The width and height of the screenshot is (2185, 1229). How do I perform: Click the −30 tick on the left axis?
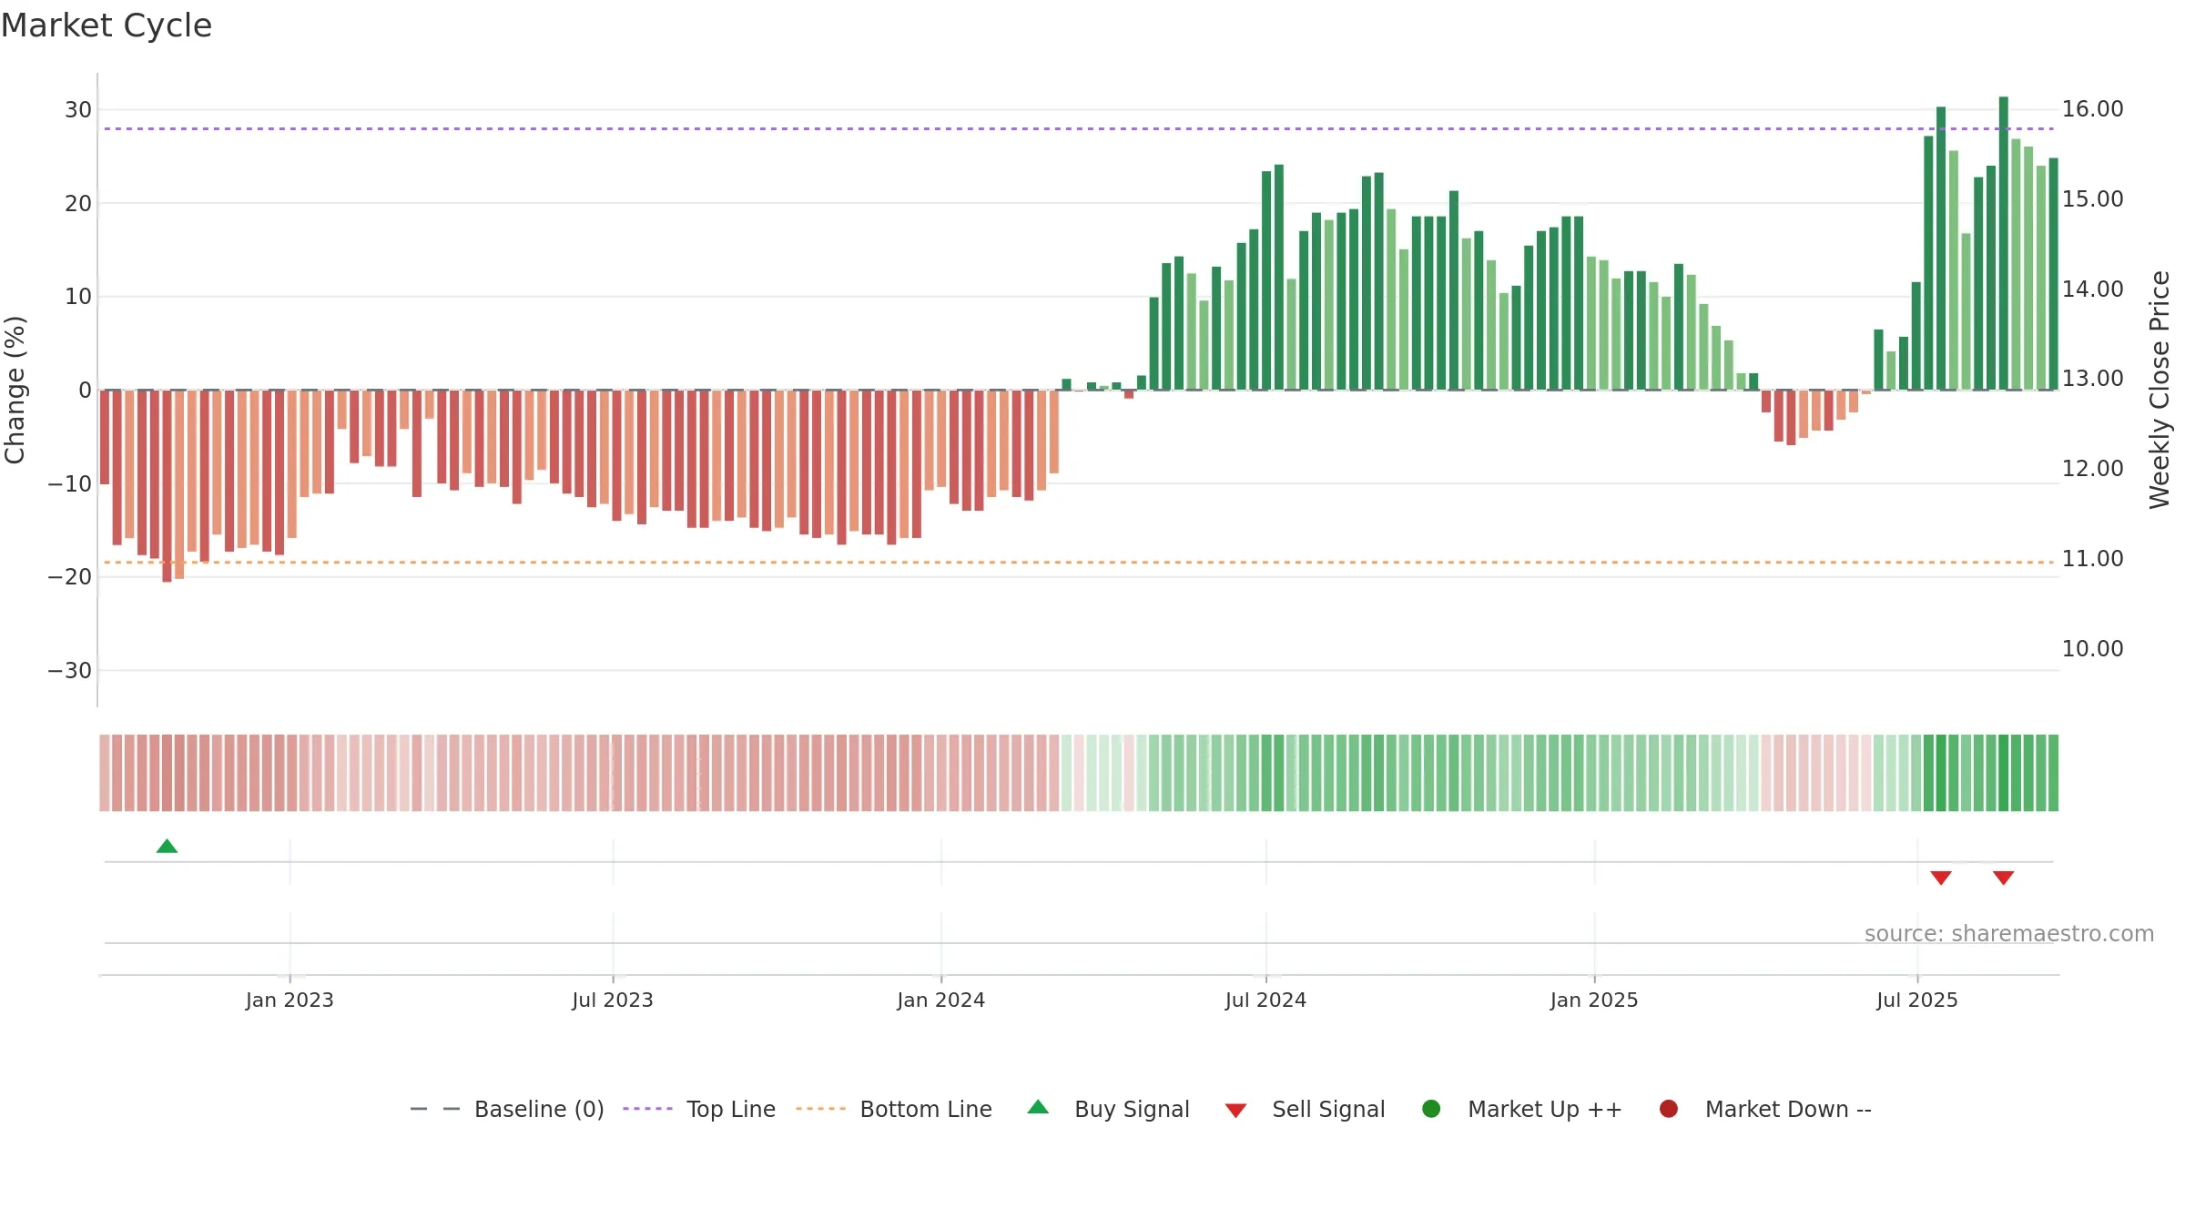tap(70, 671)
